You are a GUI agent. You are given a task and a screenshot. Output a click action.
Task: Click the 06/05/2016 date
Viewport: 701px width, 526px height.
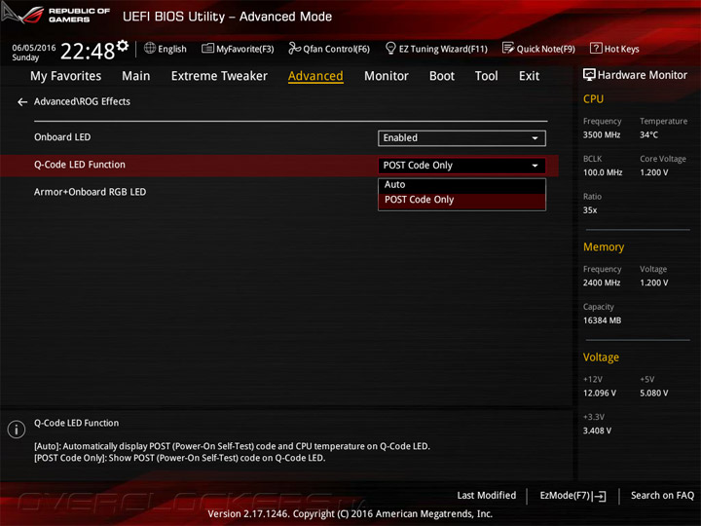click(x=34, y=48)
